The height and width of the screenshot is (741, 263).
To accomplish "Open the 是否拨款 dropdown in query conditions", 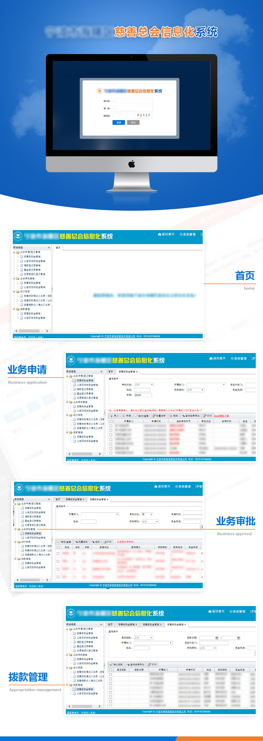I will tap(143, 638).
